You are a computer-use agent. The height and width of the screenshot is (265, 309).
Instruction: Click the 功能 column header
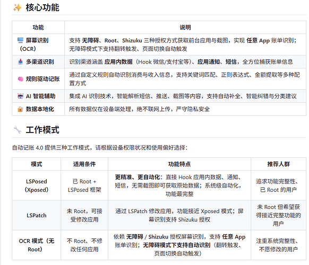tap(38, 28)
